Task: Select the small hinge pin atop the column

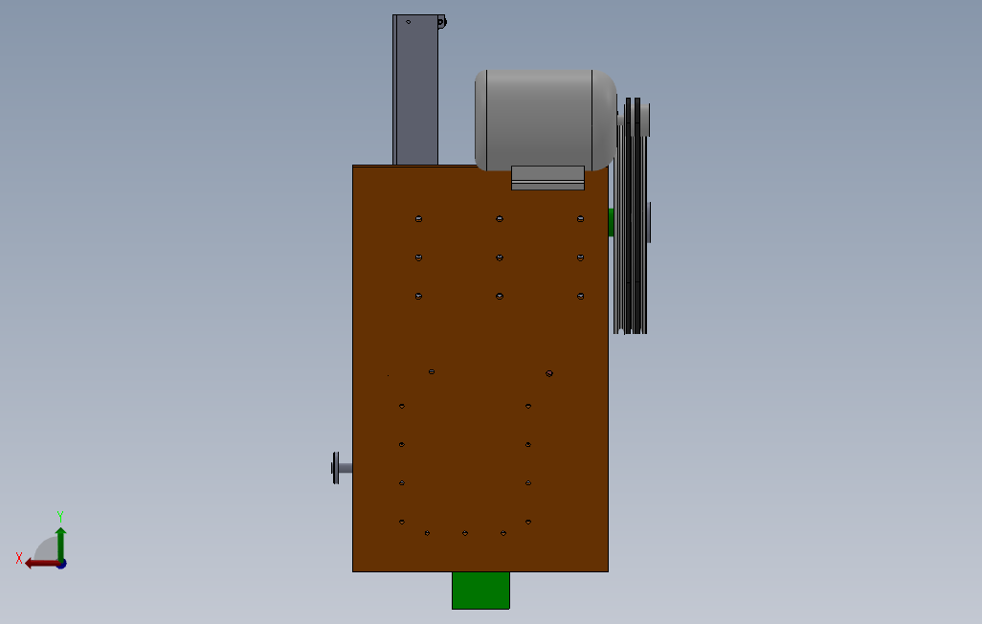Action: [x=441, y=22]
